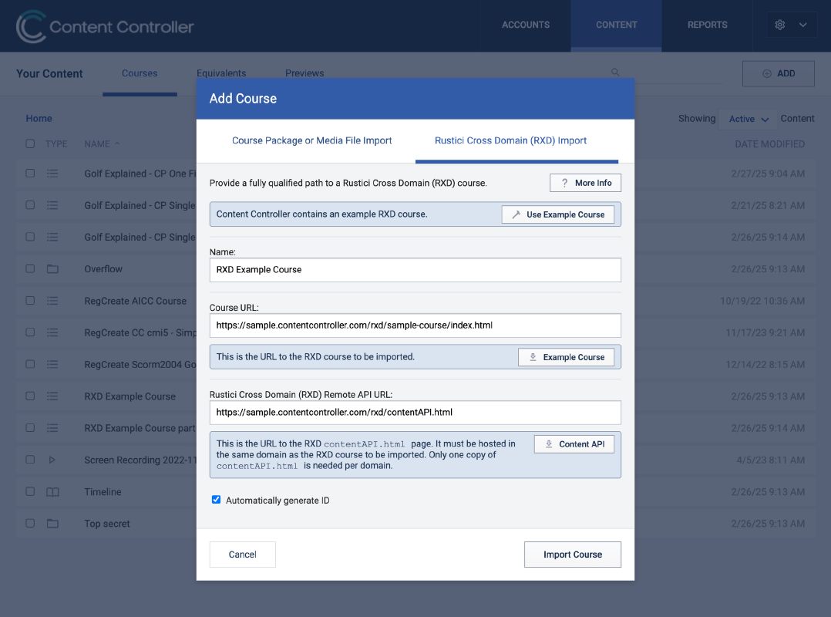Click the list icon for RegCreate AICC Course
The height and width of the screenshot is (617, 831).
pos(52,301)
